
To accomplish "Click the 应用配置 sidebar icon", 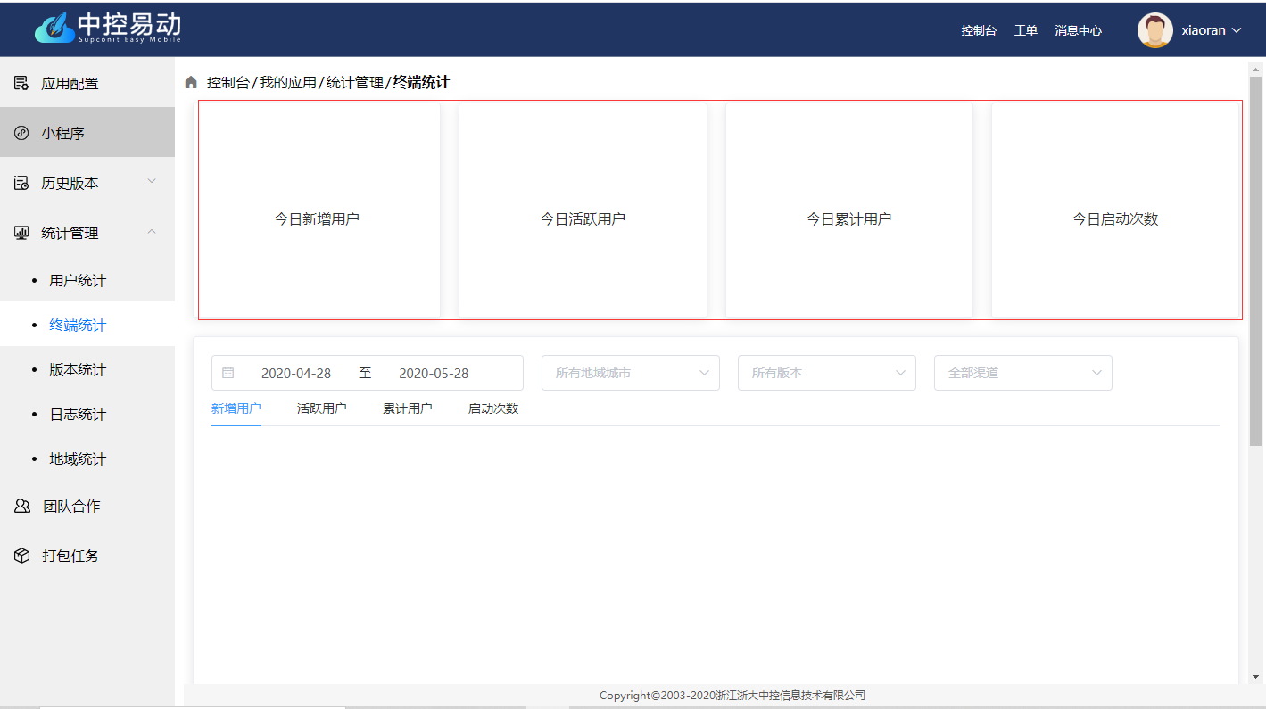I will [21, 83].
